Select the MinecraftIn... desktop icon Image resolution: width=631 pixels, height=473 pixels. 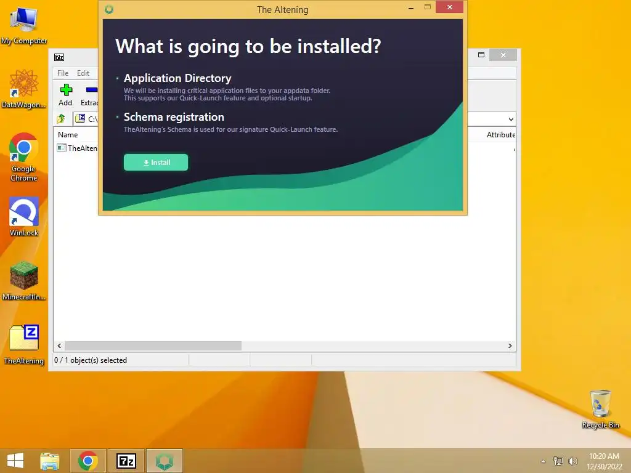24,281
